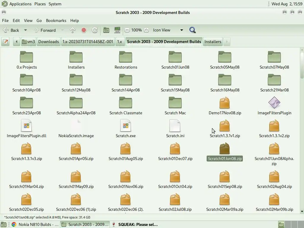The image size is (304, 228).
Task: Select the Scratch01Jun08Alpha.zip file label
Action: pos(274,161)
